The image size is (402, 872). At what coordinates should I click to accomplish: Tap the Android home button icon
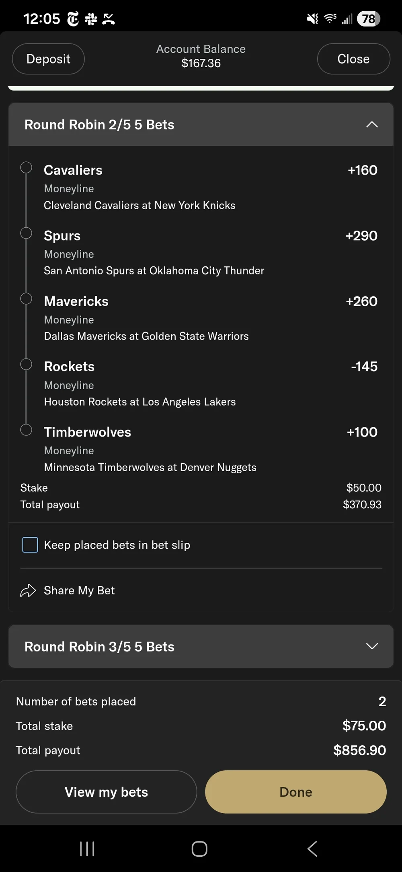[199, 849]
